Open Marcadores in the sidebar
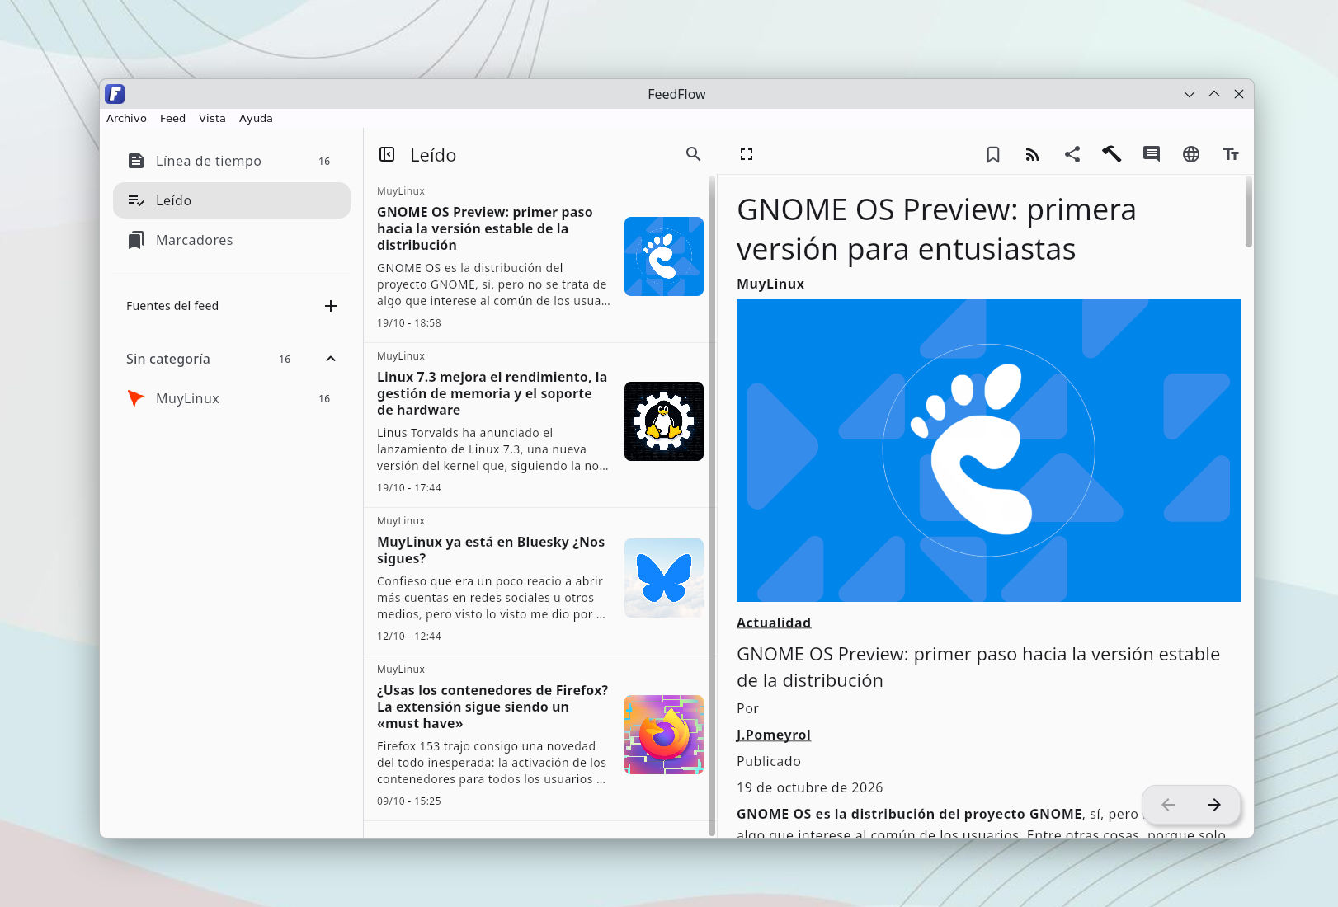This screenshot has height=907, width=1338. tap(232, 240)
